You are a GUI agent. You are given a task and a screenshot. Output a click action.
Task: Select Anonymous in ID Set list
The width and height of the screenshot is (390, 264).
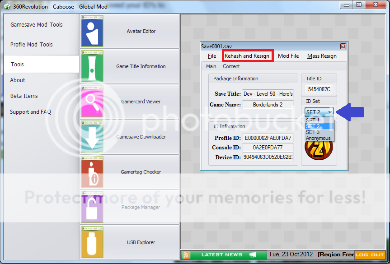coord(318,138)
